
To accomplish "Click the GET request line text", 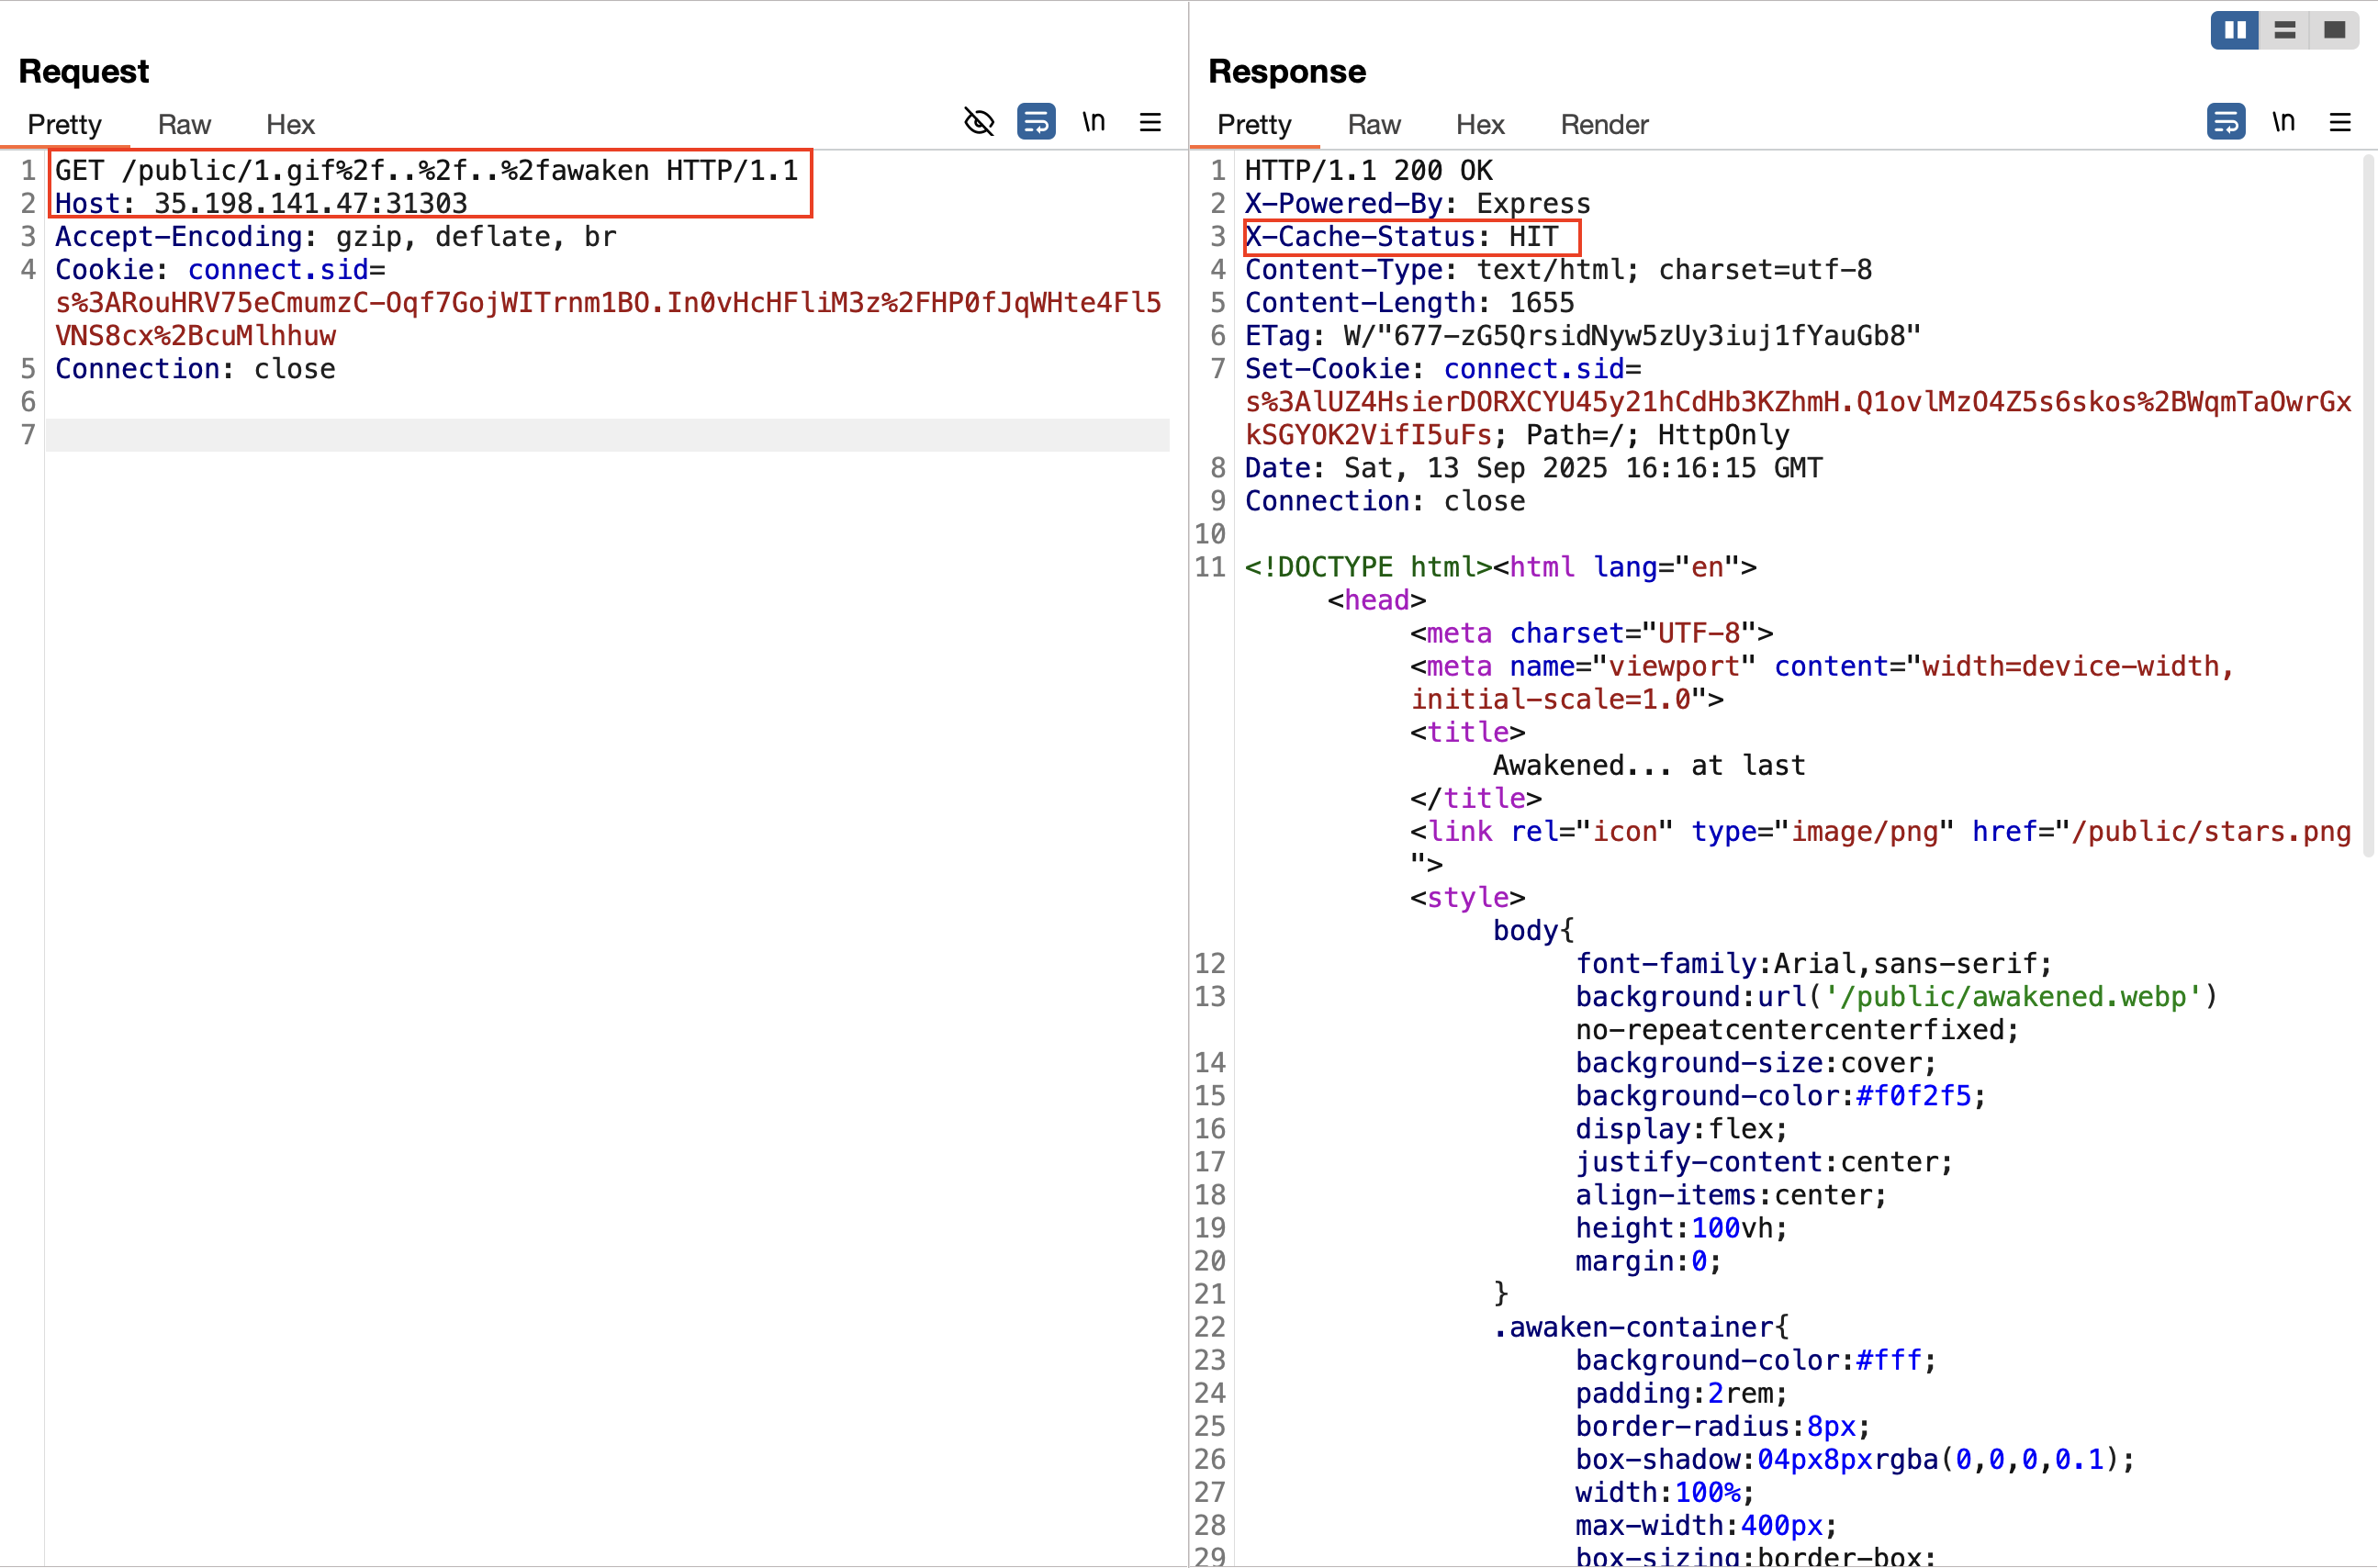I will [426, 170].
